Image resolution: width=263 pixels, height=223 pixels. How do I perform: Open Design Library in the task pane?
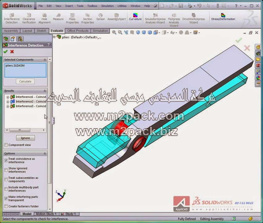coord(258,53)
